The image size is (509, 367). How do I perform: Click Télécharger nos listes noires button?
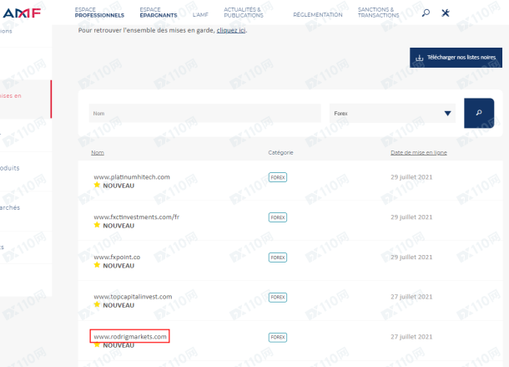456,59
